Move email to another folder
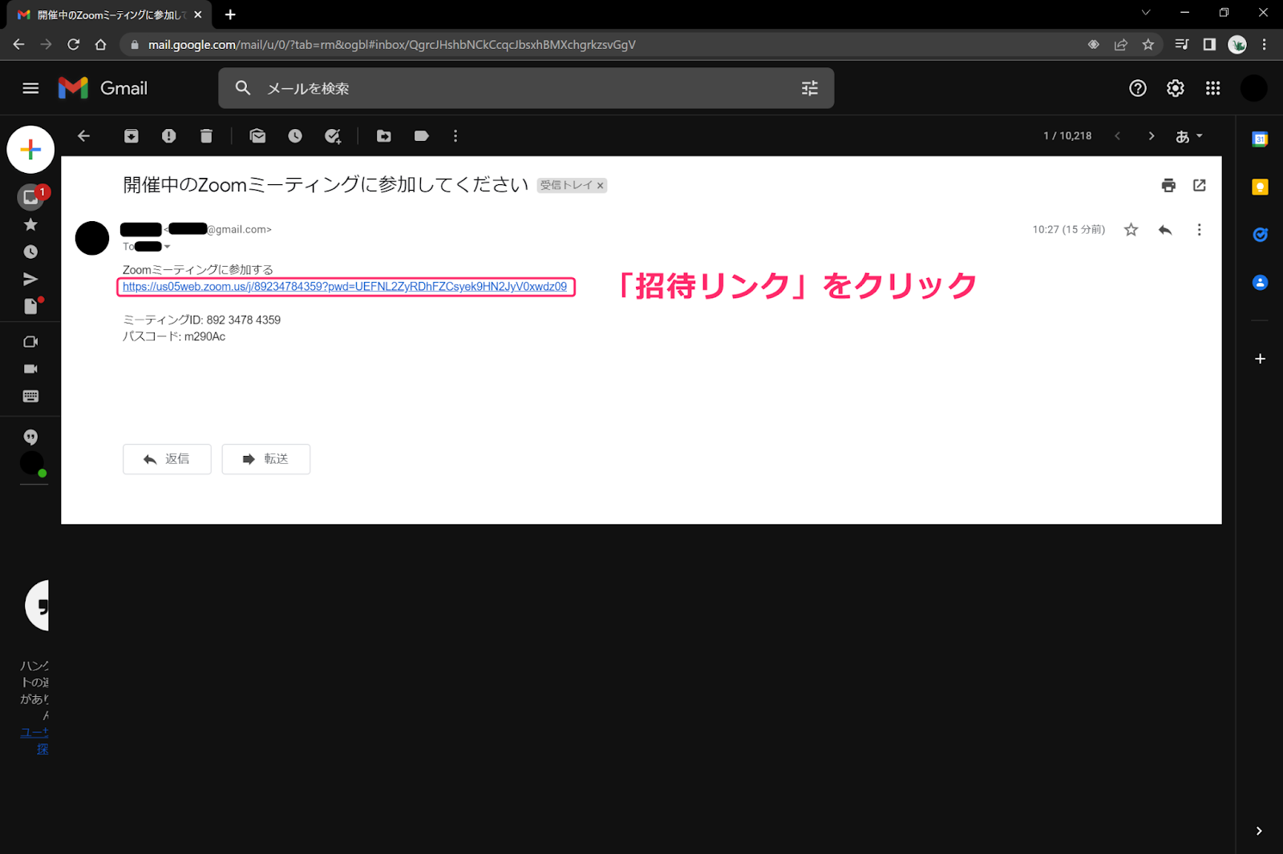The image size is (1283, 854). (x=384, y=136)
